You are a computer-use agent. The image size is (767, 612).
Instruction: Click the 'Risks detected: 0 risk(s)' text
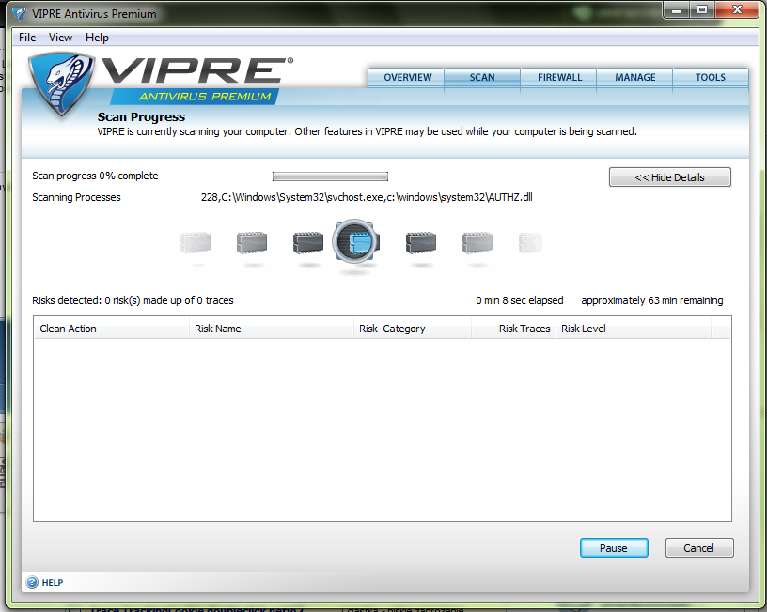click(x=133, y=301)
